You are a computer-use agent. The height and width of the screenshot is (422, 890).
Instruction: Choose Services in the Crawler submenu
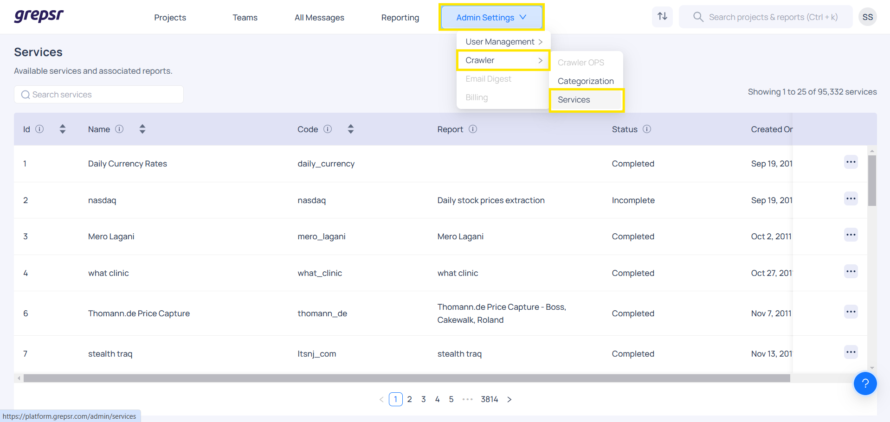coord(574,100)
